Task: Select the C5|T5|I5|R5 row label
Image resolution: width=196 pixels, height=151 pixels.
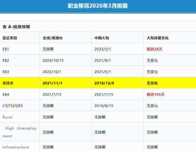Action: 13,106
